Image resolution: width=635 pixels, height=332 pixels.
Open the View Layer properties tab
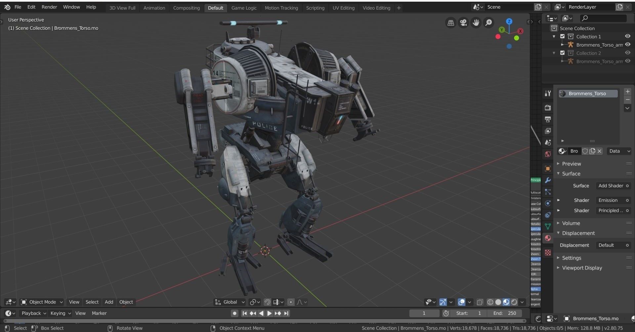point(548,131)
